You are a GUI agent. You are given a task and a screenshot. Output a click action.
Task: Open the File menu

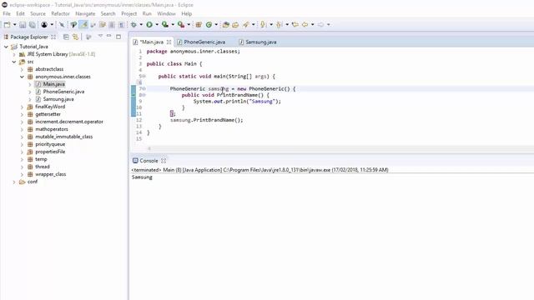click(7, 13)
